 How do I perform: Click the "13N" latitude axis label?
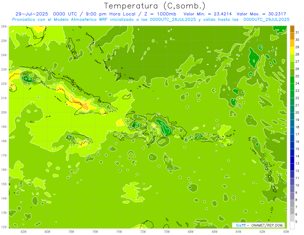4,212
